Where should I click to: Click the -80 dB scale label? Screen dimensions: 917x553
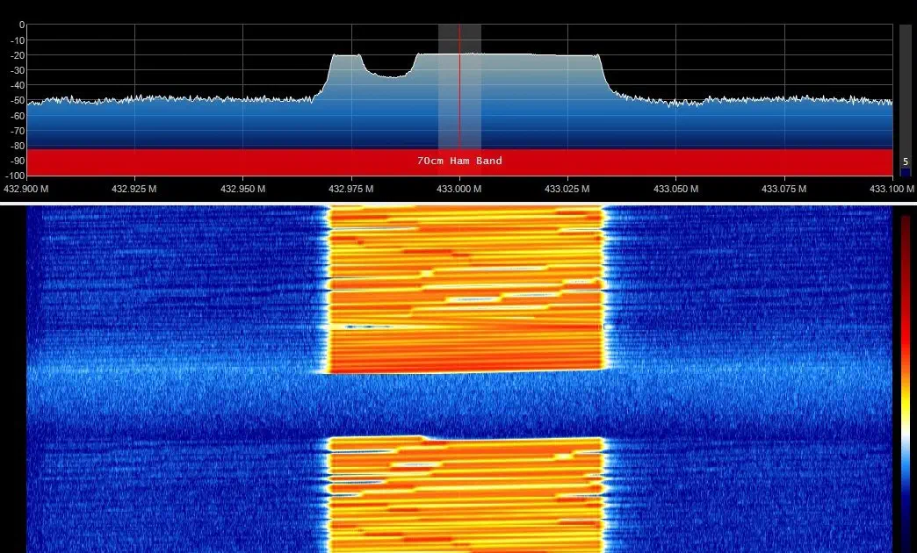pyautogui.click(x=18, y=146)
